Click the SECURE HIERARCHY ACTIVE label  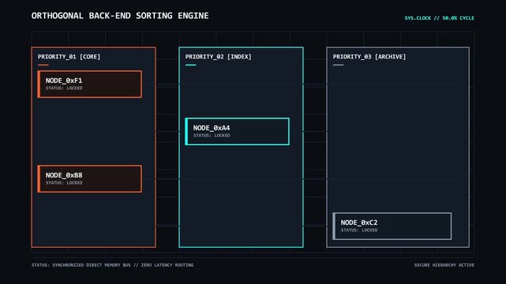pyautogui.click(x=444, y=265)
